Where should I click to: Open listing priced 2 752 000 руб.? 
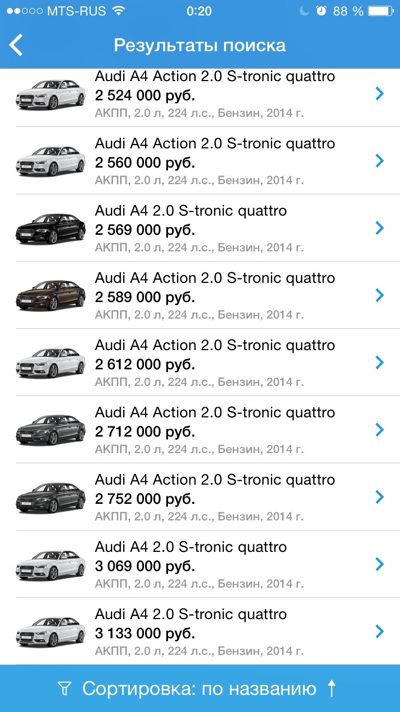click(214, 497)
